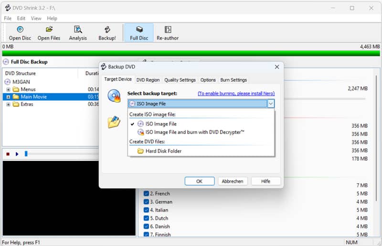Click the Extras folder icon

click(16, 104)
